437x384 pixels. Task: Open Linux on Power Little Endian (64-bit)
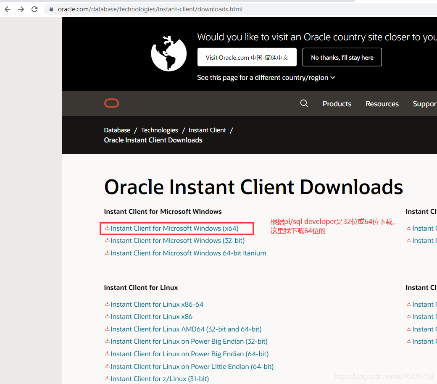[x=192, y=366]
